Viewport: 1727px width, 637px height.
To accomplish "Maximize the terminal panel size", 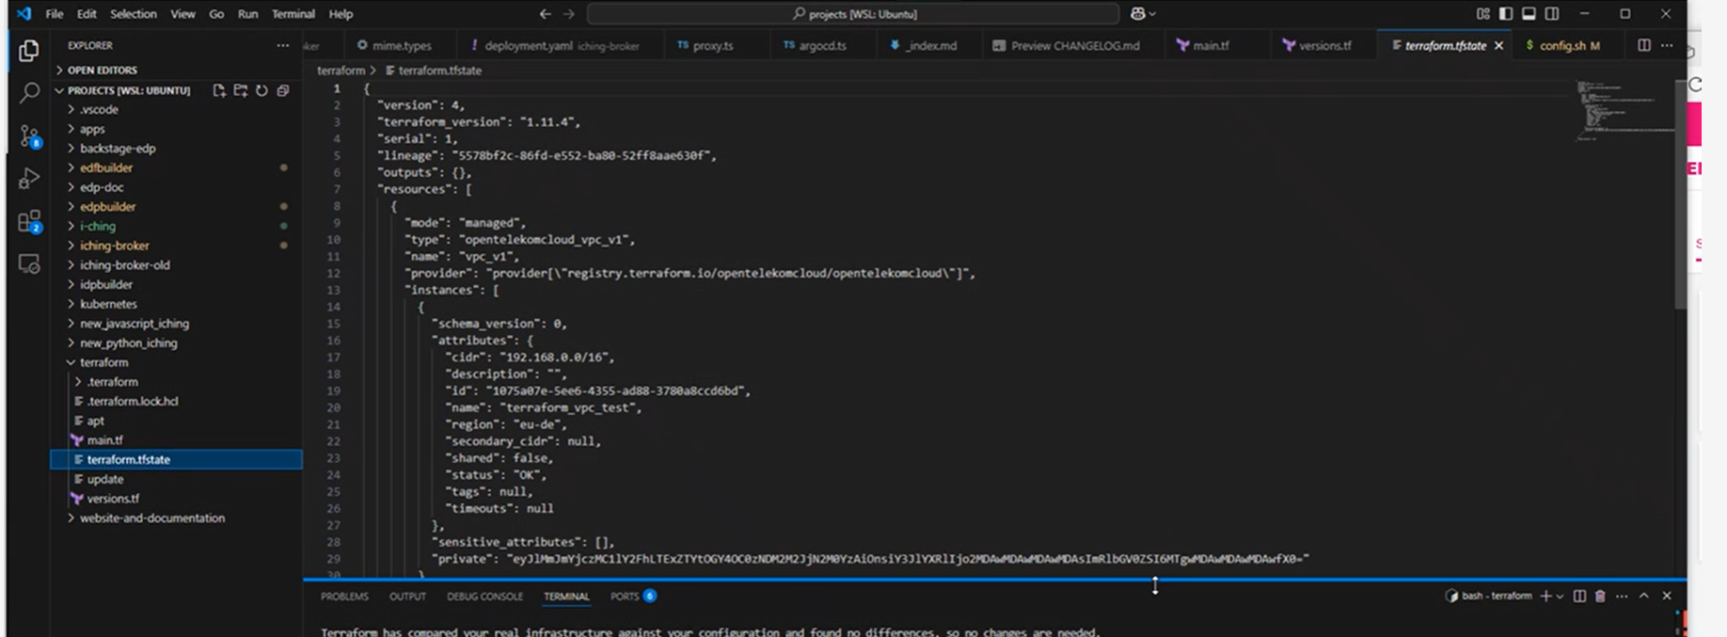I will (x=1644, y=596).
